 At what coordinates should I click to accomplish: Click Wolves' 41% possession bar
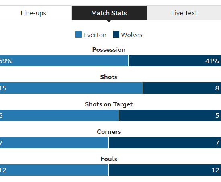175,61
